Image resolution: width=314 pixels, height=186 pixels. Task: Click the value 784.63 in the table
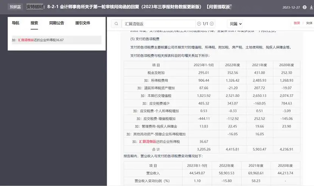pyautogui.click(x=286, y=103)
